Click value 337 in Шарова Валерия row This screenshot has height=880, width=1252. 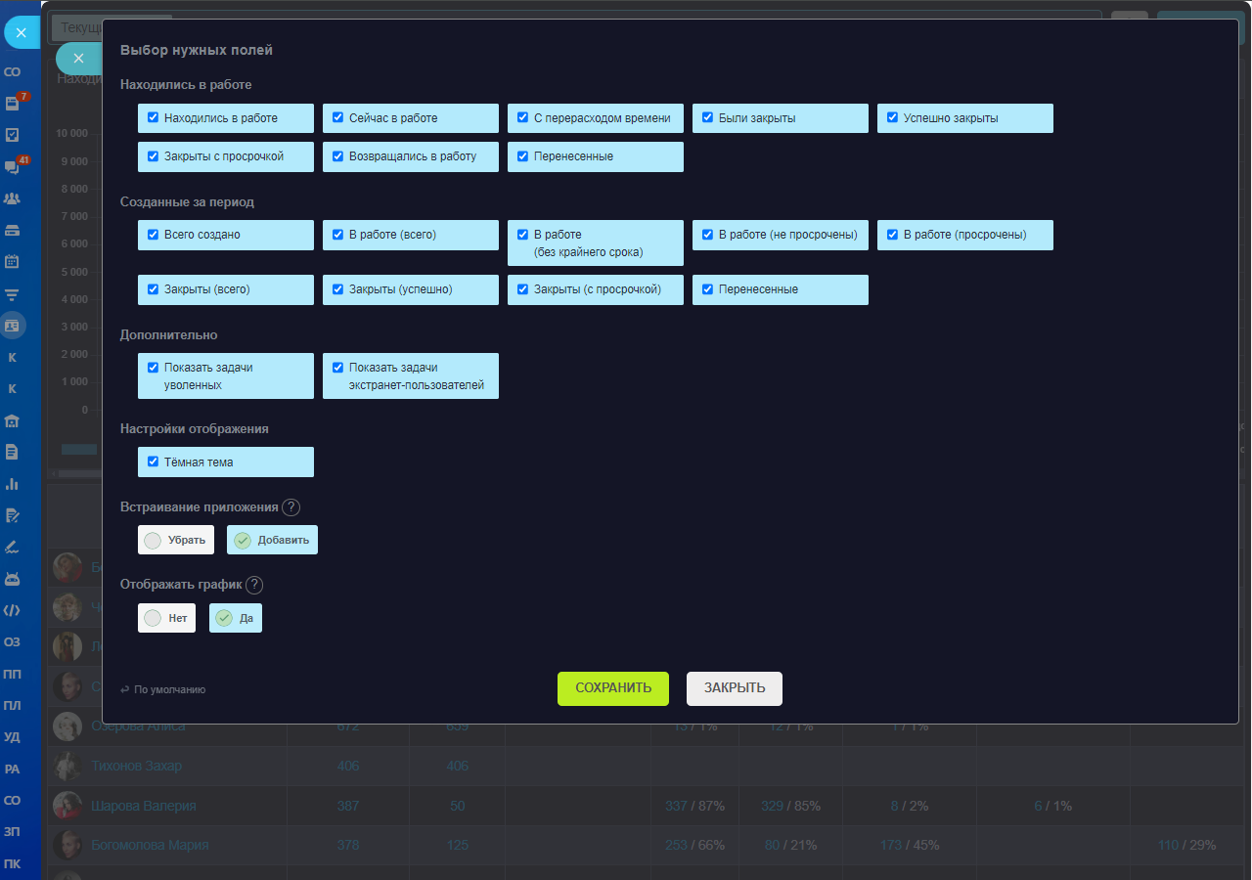(676, 806)
